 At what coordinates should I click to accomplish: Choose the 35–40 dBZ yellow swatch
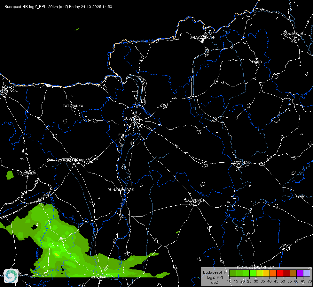point(266,273)
